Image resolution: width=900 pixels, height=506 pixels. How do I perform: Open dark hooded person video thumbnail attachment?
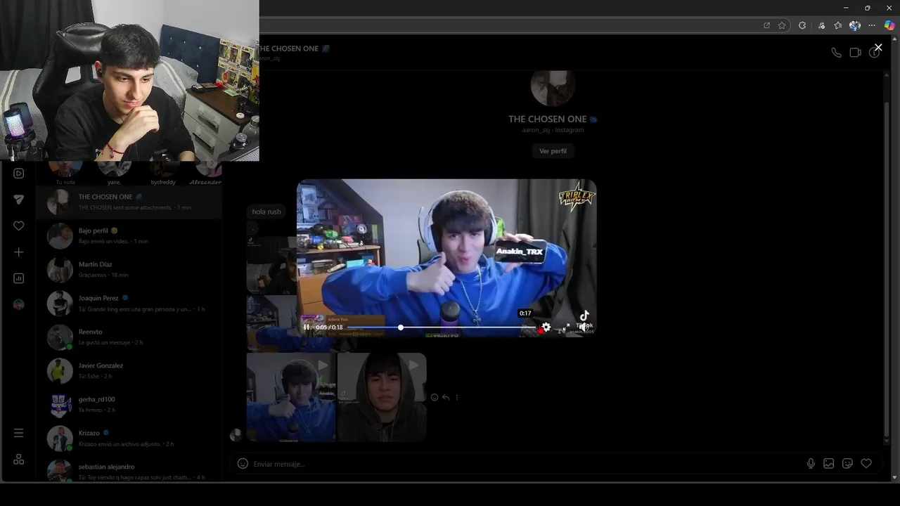[382, 397]
